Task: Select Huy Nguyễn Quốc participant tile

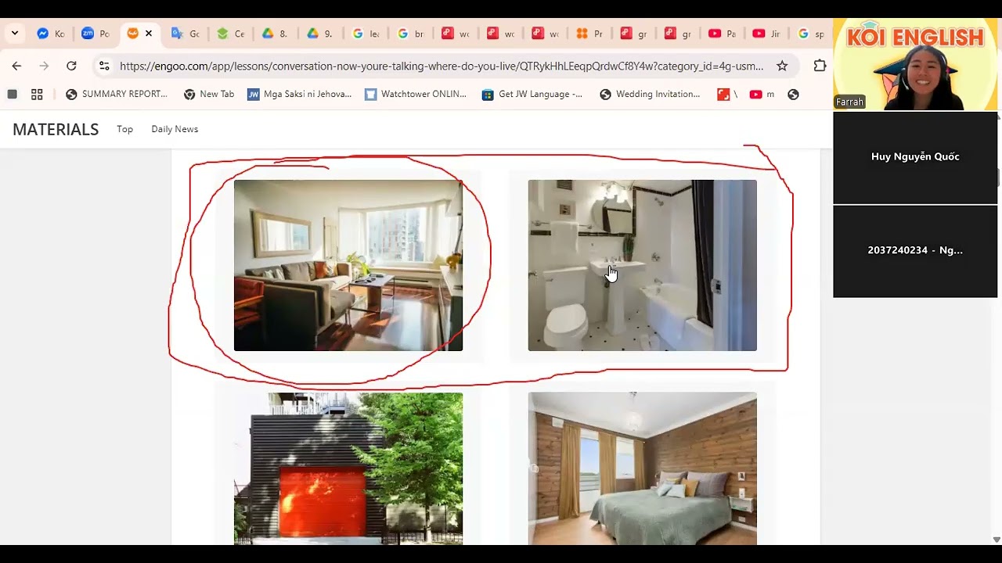Action: [915, 157]
